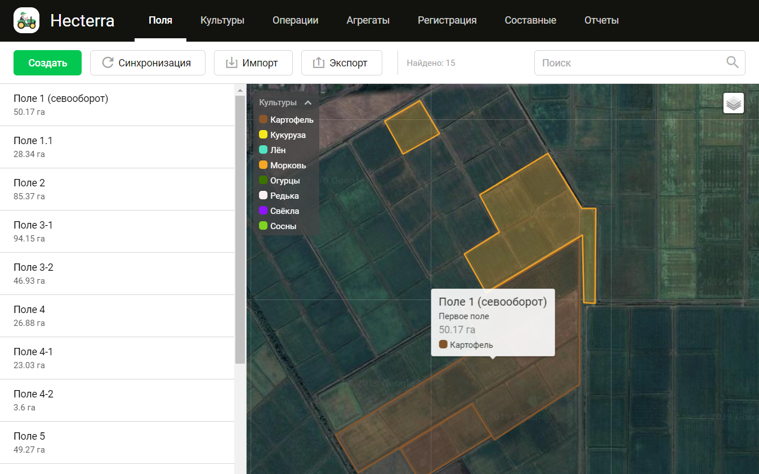Viewport: 759px width, 474px height.
Task: Click the Экспорт upload icon
Action: pyautogui.click(x=320, y=62)
